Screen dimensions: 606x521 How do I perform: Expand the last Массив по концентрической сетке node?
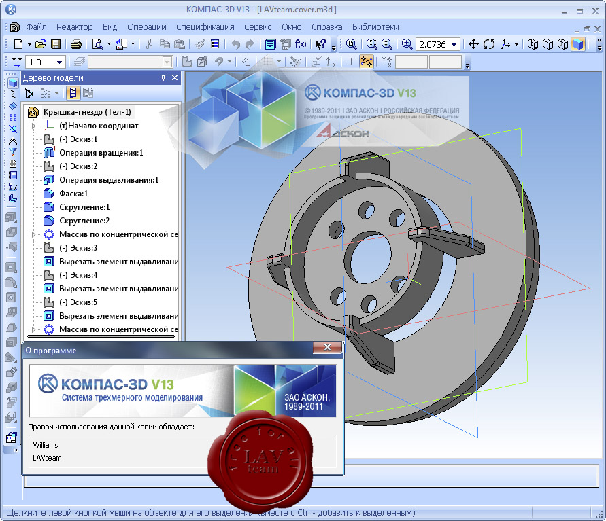(x=33, y=329)
